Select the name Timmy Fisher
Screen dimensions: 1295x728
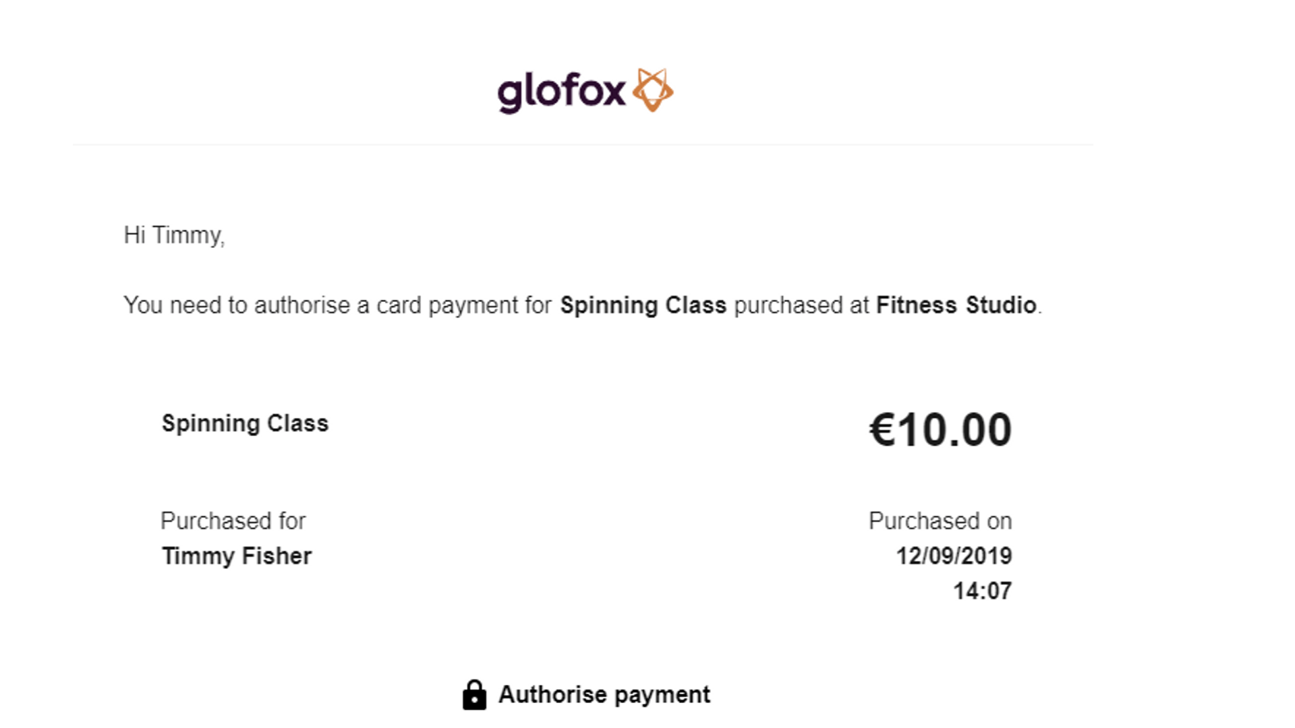[x=236, y=556]
